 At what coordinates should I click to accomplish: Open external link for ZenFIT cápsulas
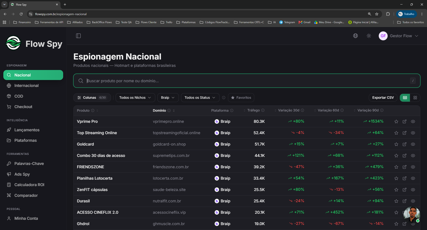coord(405,190)
